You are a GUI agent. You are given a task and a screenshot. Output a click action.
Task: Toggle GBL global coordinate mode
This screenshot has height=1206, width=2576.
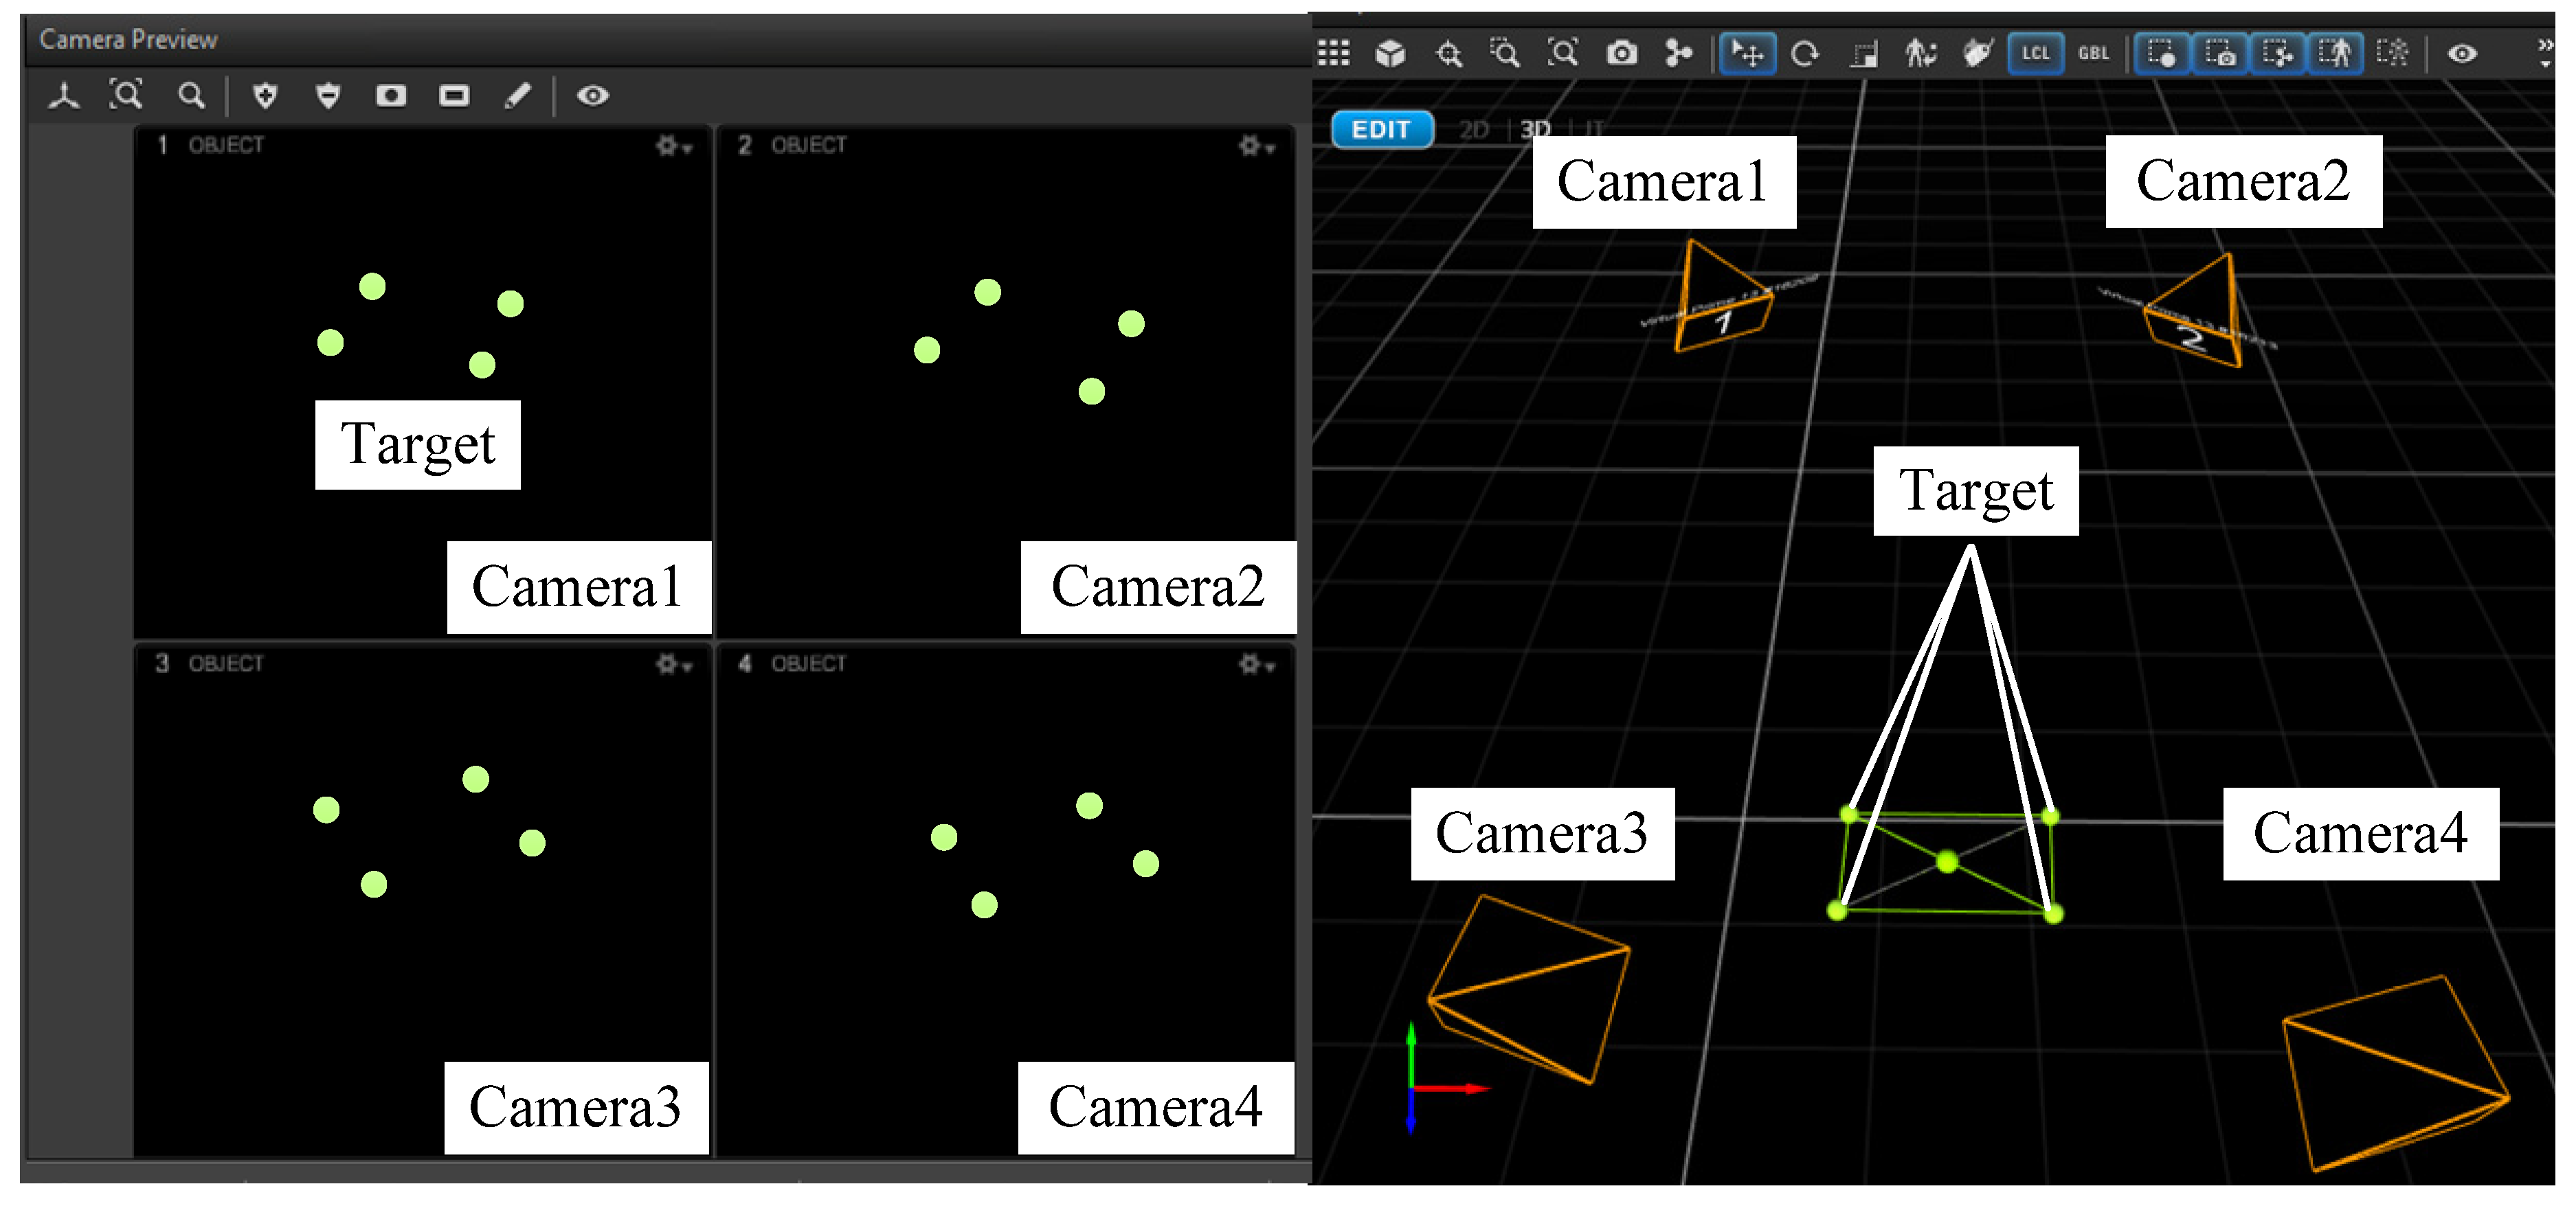tap(2093, 53)
